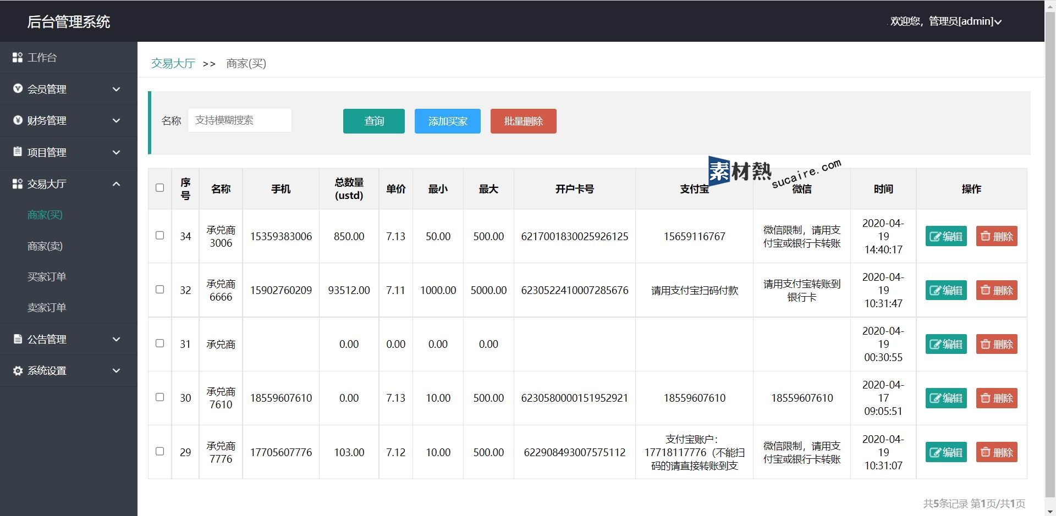Viewport: 1056px width, 516px height.
Task: Click total amount 93512.00
Action: [x=349, y=290]
